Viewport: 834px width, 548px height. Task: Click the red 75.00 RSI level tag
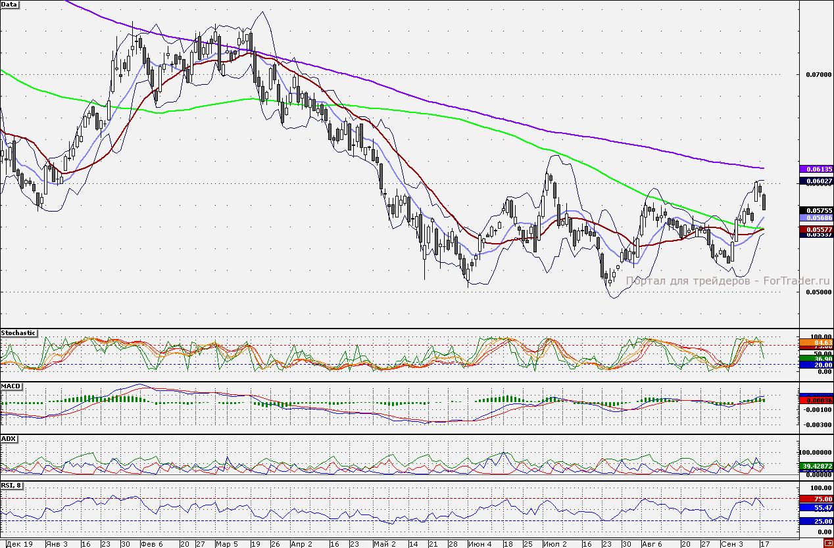coord(816,499)
